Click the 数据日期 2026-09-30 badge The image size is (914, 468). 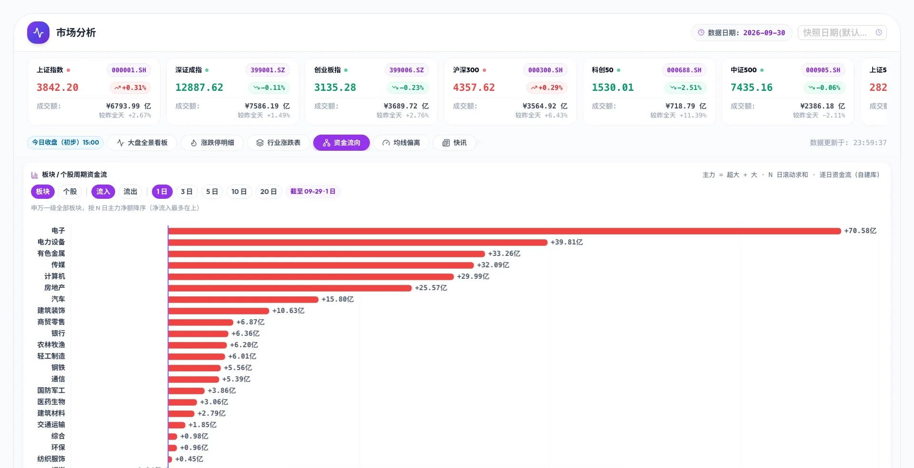coord(742,33)
